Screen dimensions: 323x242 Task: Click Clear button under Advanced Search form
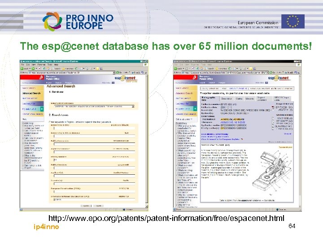pyautogui.click(x=99, y=206)
